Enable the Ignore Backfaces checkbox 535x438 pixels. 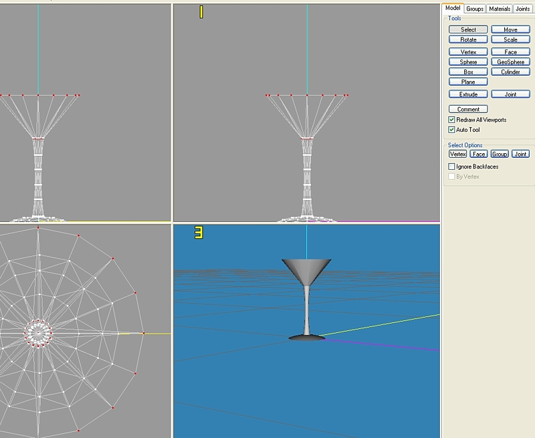tap(452, 167)
